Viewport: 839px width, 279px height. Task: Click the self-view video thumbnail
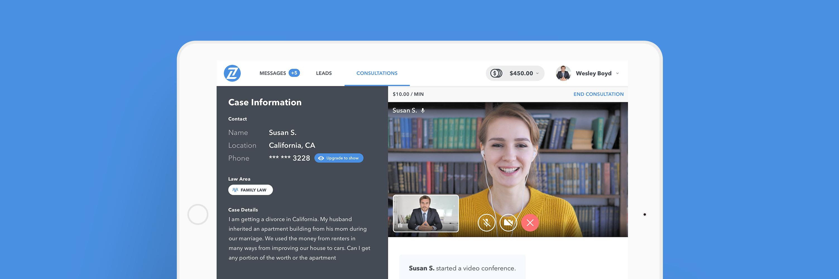(x=426, y=213)
